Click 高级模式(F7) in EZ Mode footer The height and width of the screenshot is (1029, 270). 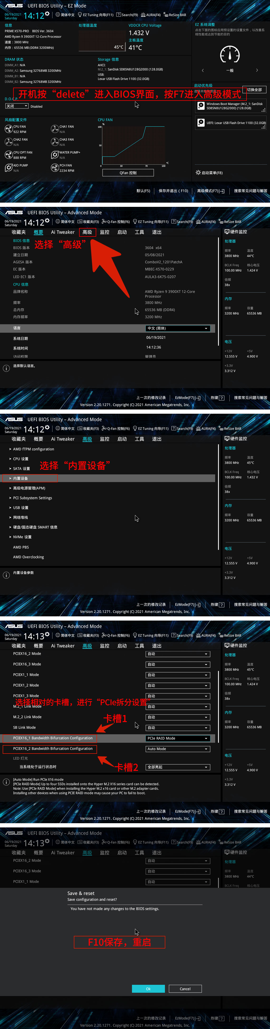click(x=210, y=191)
